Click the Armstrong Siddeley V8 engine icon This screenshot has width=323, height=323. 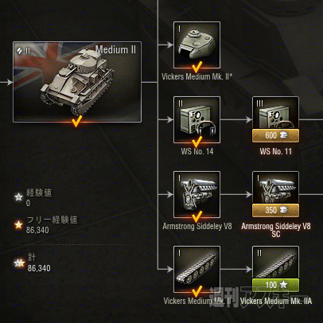tap(197, 194)
